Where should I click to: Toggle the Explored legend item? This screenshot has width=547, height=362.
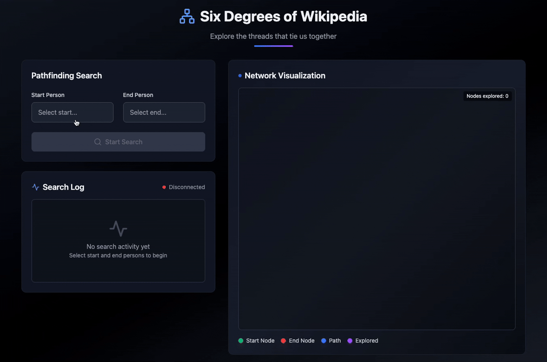[x=363, y=341]
